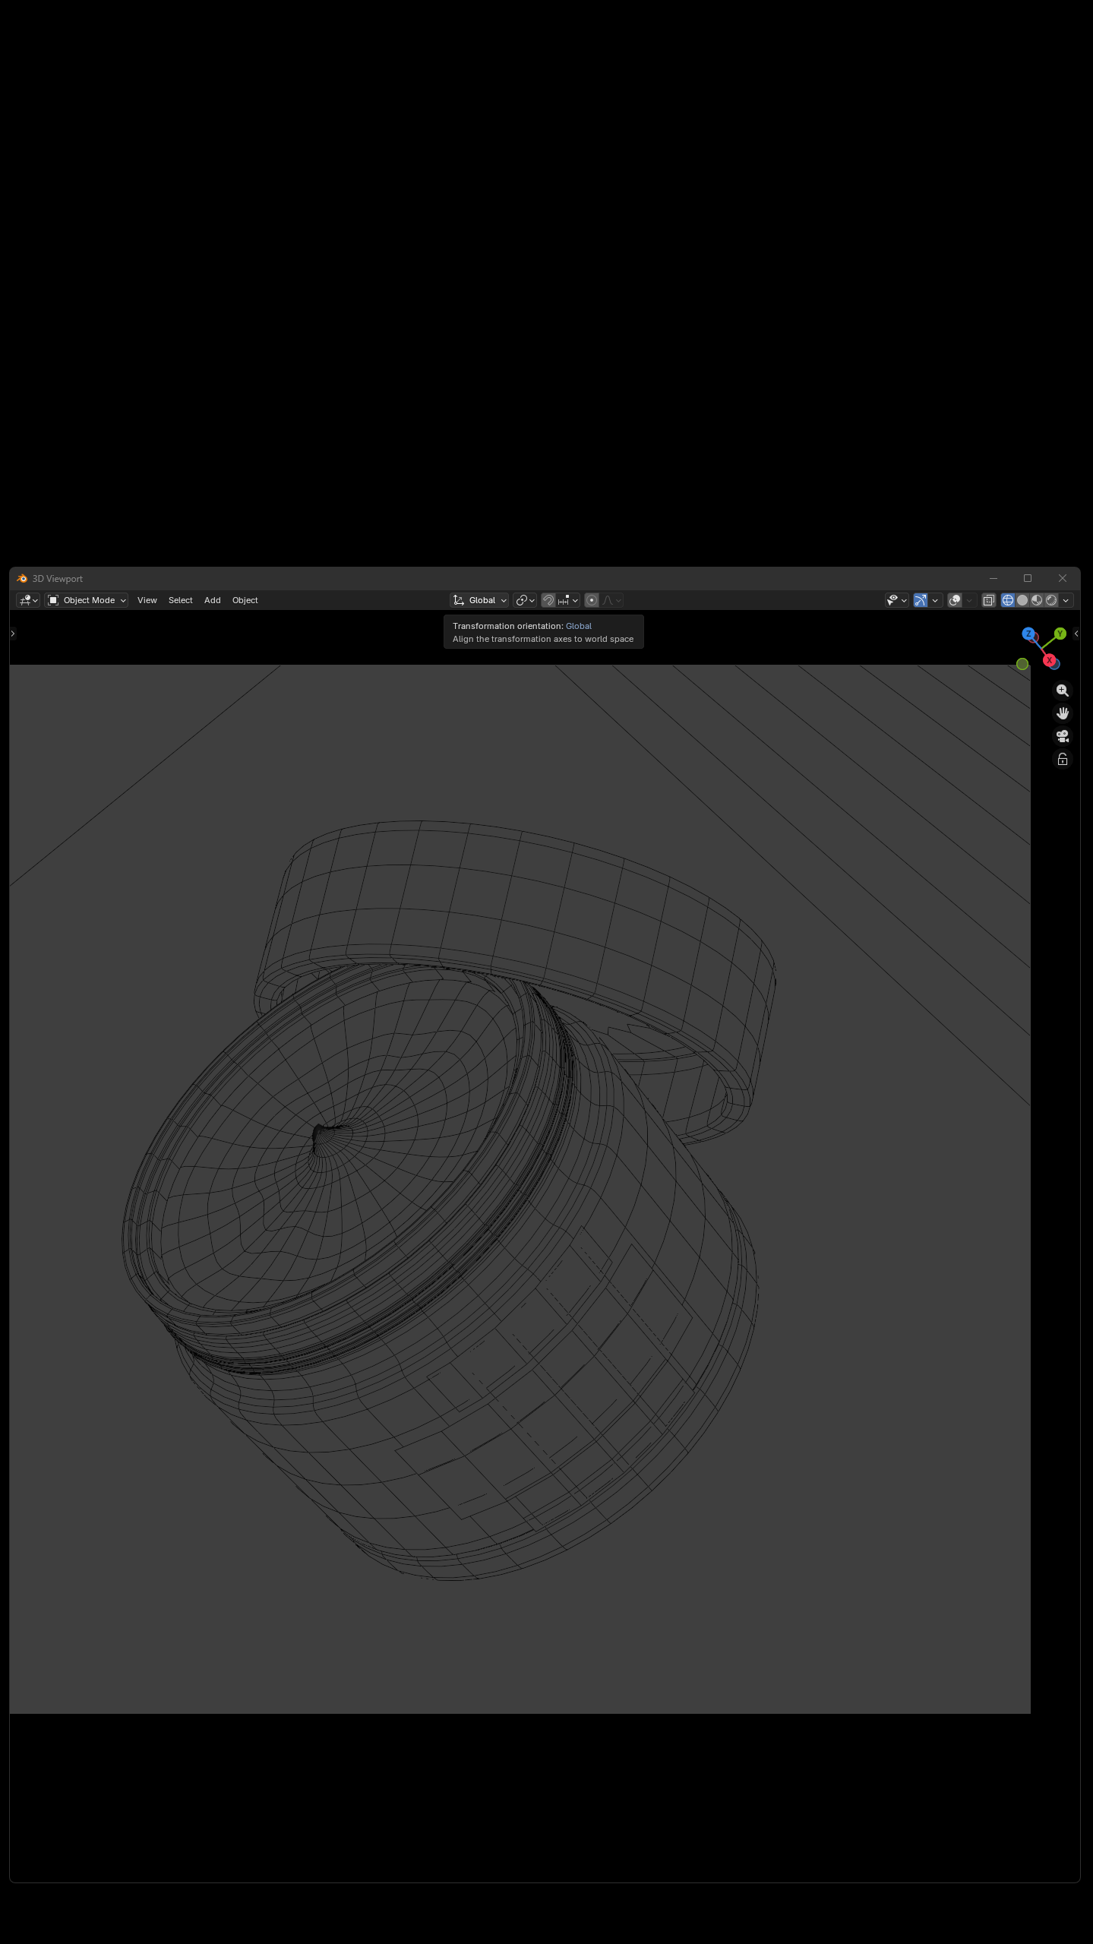This screenshot has height=1944, width=1093.
Task: Open the Select menu
Action: tap(181, 600)
